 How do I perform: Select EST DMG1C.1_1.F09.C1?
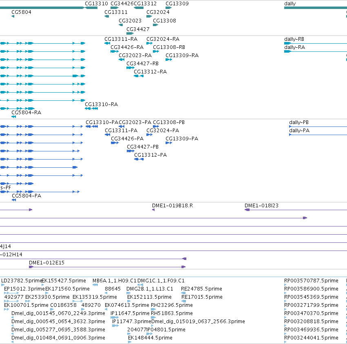tap(161, 281)
